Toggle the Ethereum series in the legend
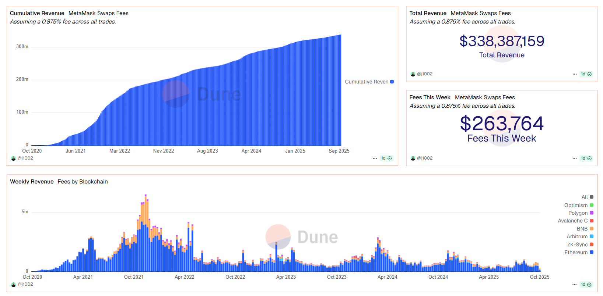This screenshot has width=603, height=296. pyautogui.click(x=579, y=253)
